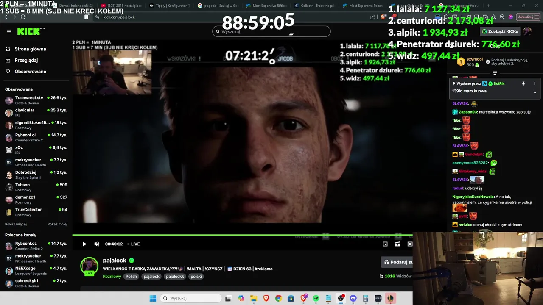Screen dimensions: 543x305
Task: Click the pin icon on pinned message
Action: click(523, 84)
